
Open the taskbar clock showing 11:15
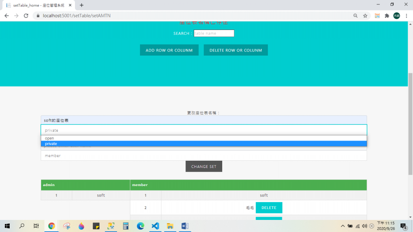click(386, 226)
